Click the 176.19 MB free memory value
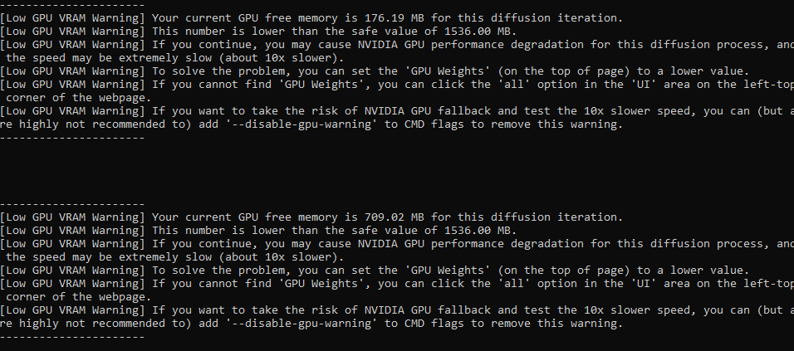 point(395,18)
